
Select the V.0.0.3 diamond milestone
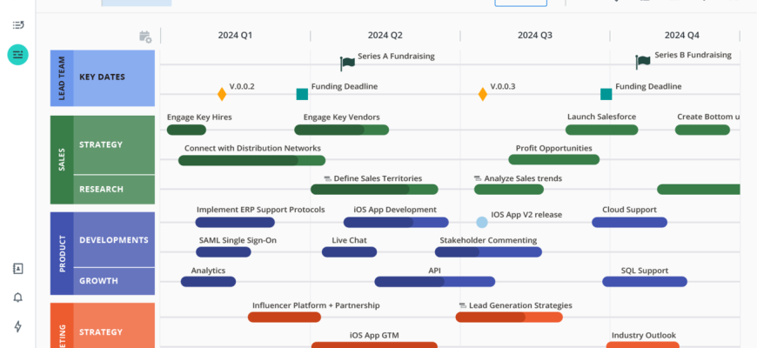pos(483,94)
